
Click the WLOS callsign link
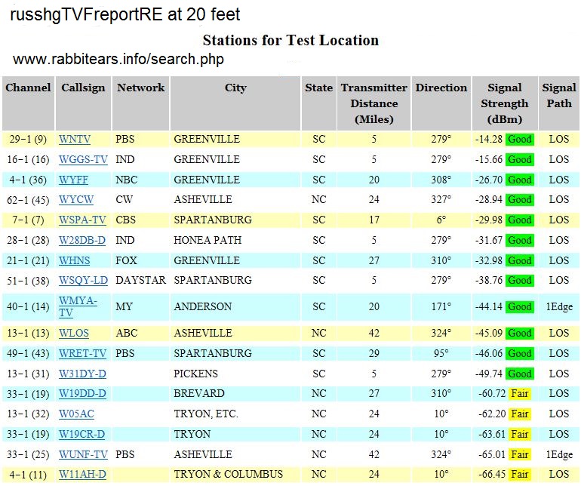[74, 334]
